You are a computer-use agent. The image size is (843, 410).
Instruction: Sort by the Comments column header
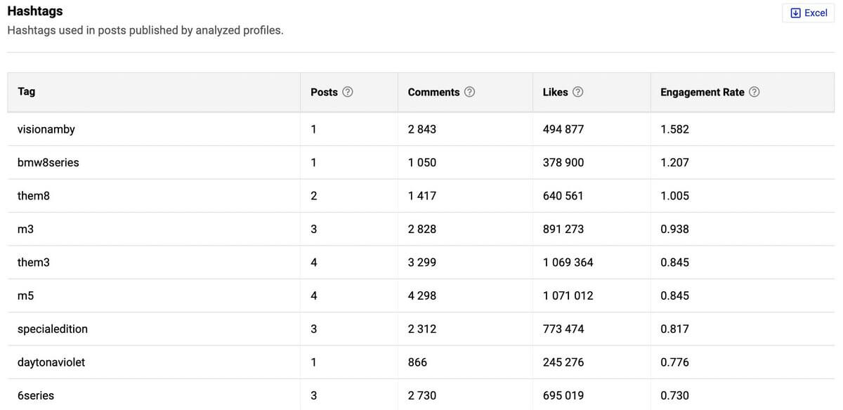click(x=433, y=92)
